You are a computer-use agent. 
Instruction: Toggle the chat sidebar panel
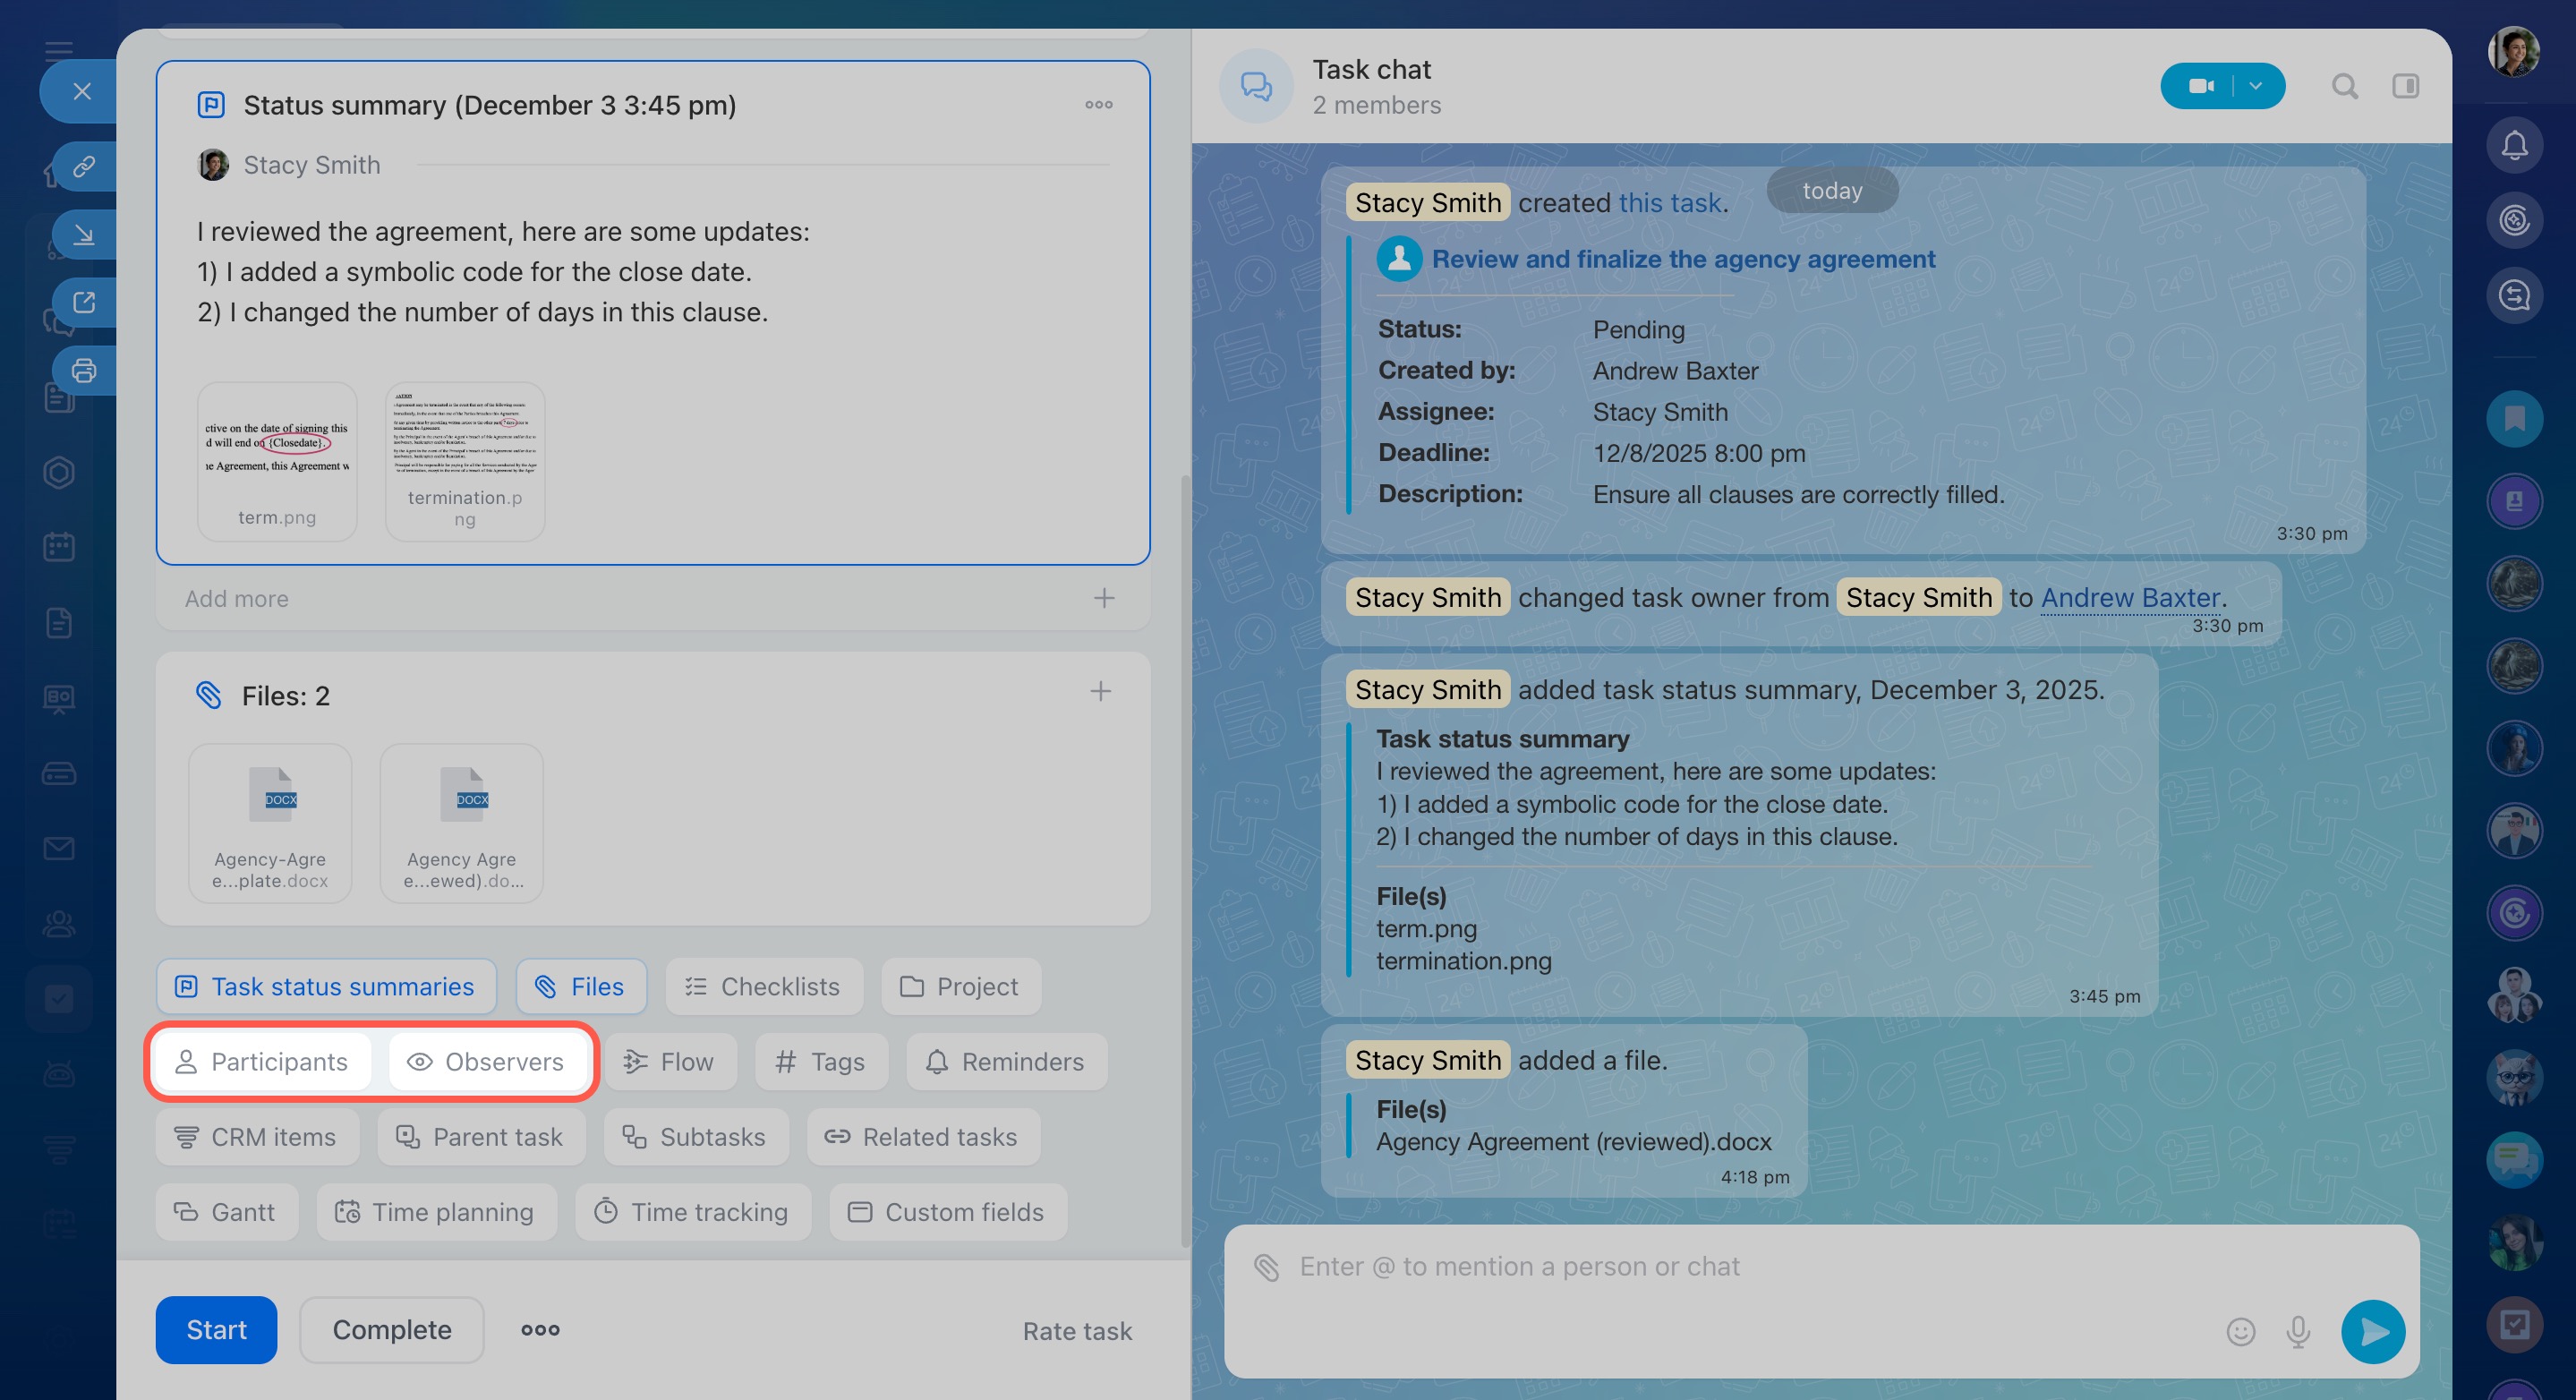[x=2405, y=86]
